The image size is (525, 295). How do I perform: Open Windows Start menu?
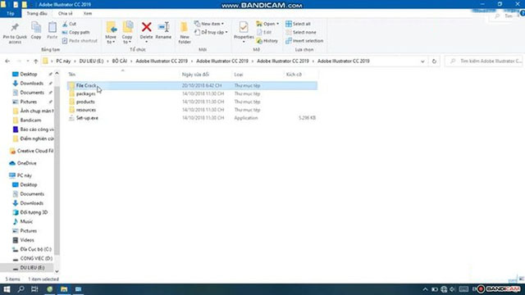7,289
